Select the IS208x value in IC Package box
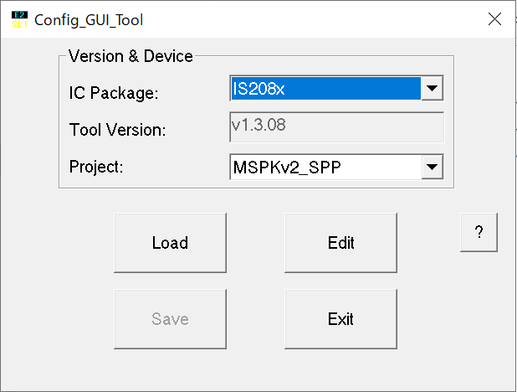 pos(325,87)
